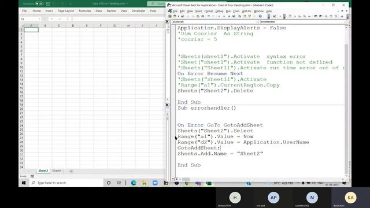Close the lower code pane X button
370x208 pixels.
click(167, 105)
